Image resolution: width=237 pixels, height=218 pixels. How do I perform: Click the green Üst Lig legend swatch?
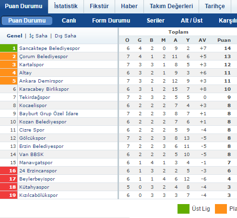pos(183,209)
